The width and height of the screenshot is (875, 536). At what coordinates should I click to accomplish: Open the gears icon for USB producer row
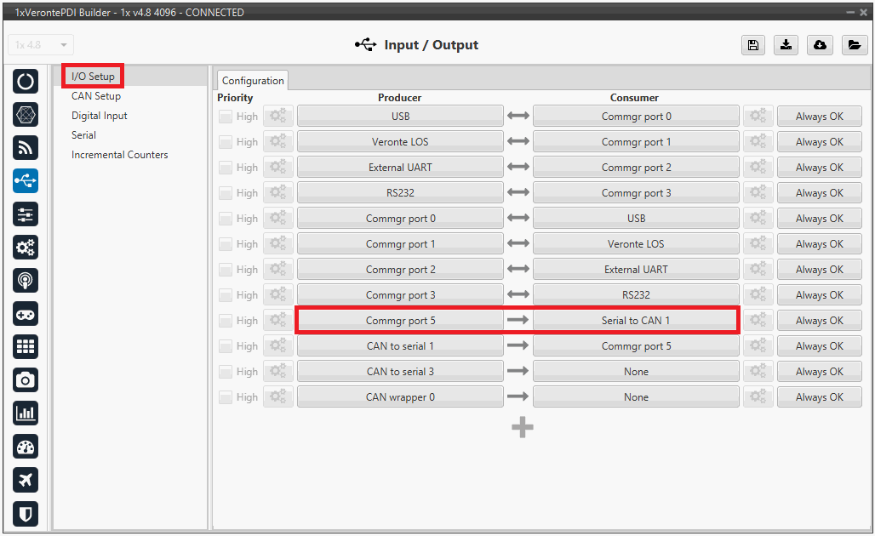(x=278, y=117)
